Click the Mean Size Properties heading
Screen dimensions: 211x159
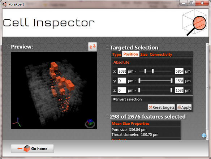coord(130,124)
